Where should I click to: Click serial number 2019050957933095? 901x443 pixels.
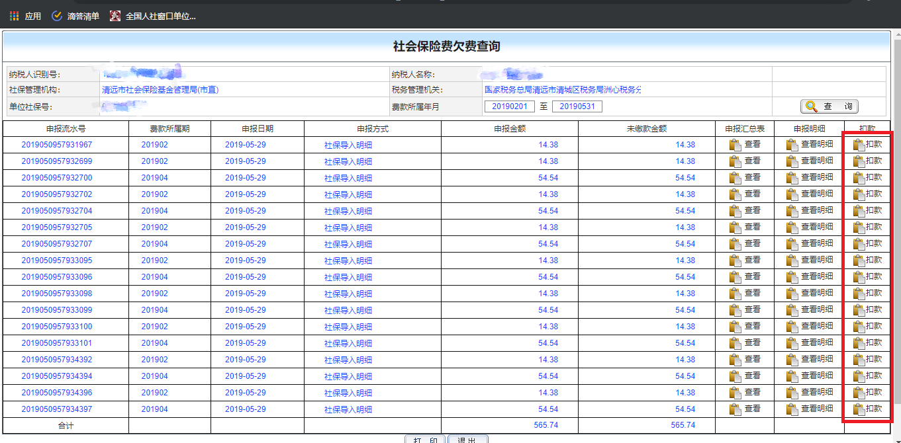57,261
